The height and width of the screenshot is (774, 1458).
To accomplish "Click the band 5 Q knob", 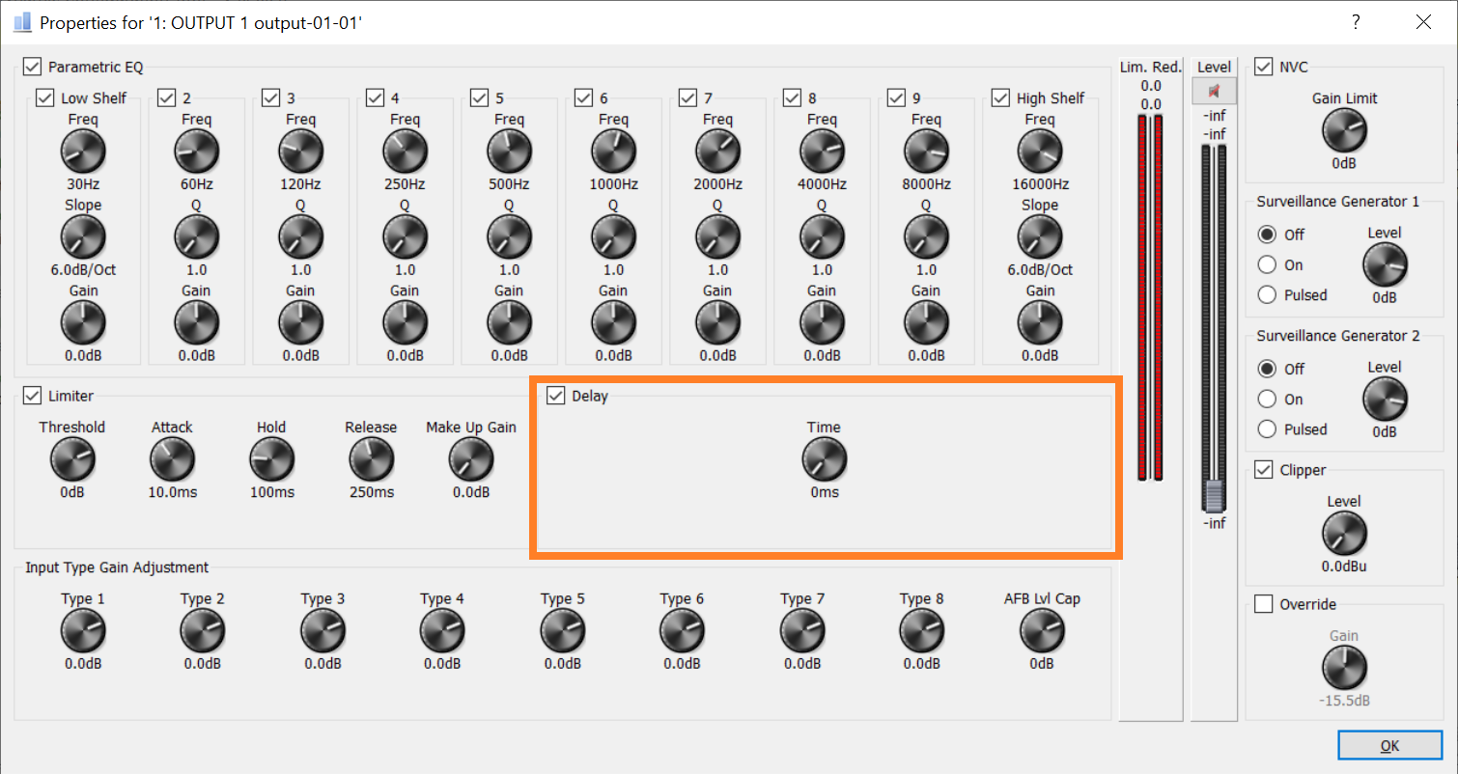I will 509,237.
